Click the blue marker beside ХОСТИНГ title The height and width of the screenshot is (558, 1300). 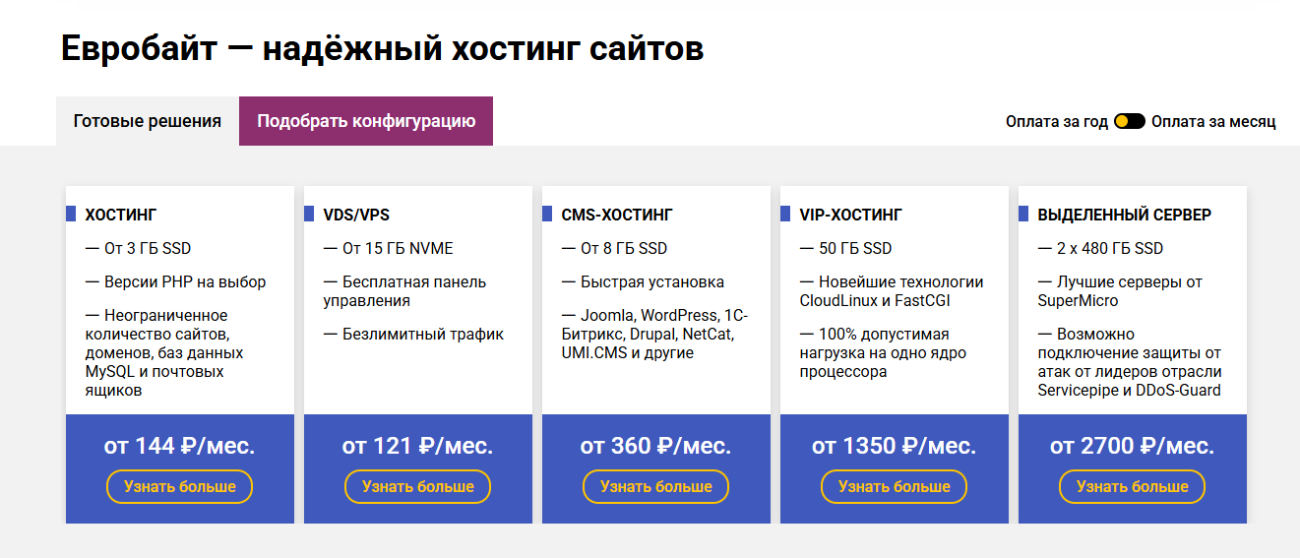tap(71, 214)
